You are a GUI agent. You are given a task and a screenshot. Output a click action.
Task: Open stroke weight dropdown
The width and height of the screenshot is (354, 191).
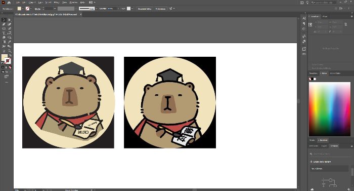[x=55, y=9]
